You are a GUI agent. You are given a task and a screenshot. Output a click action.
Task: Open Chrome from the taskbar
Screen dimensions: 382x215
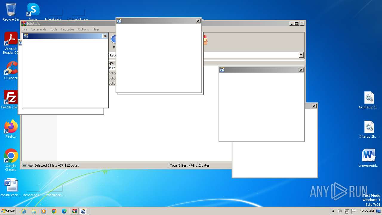click(x=54, y=211)
